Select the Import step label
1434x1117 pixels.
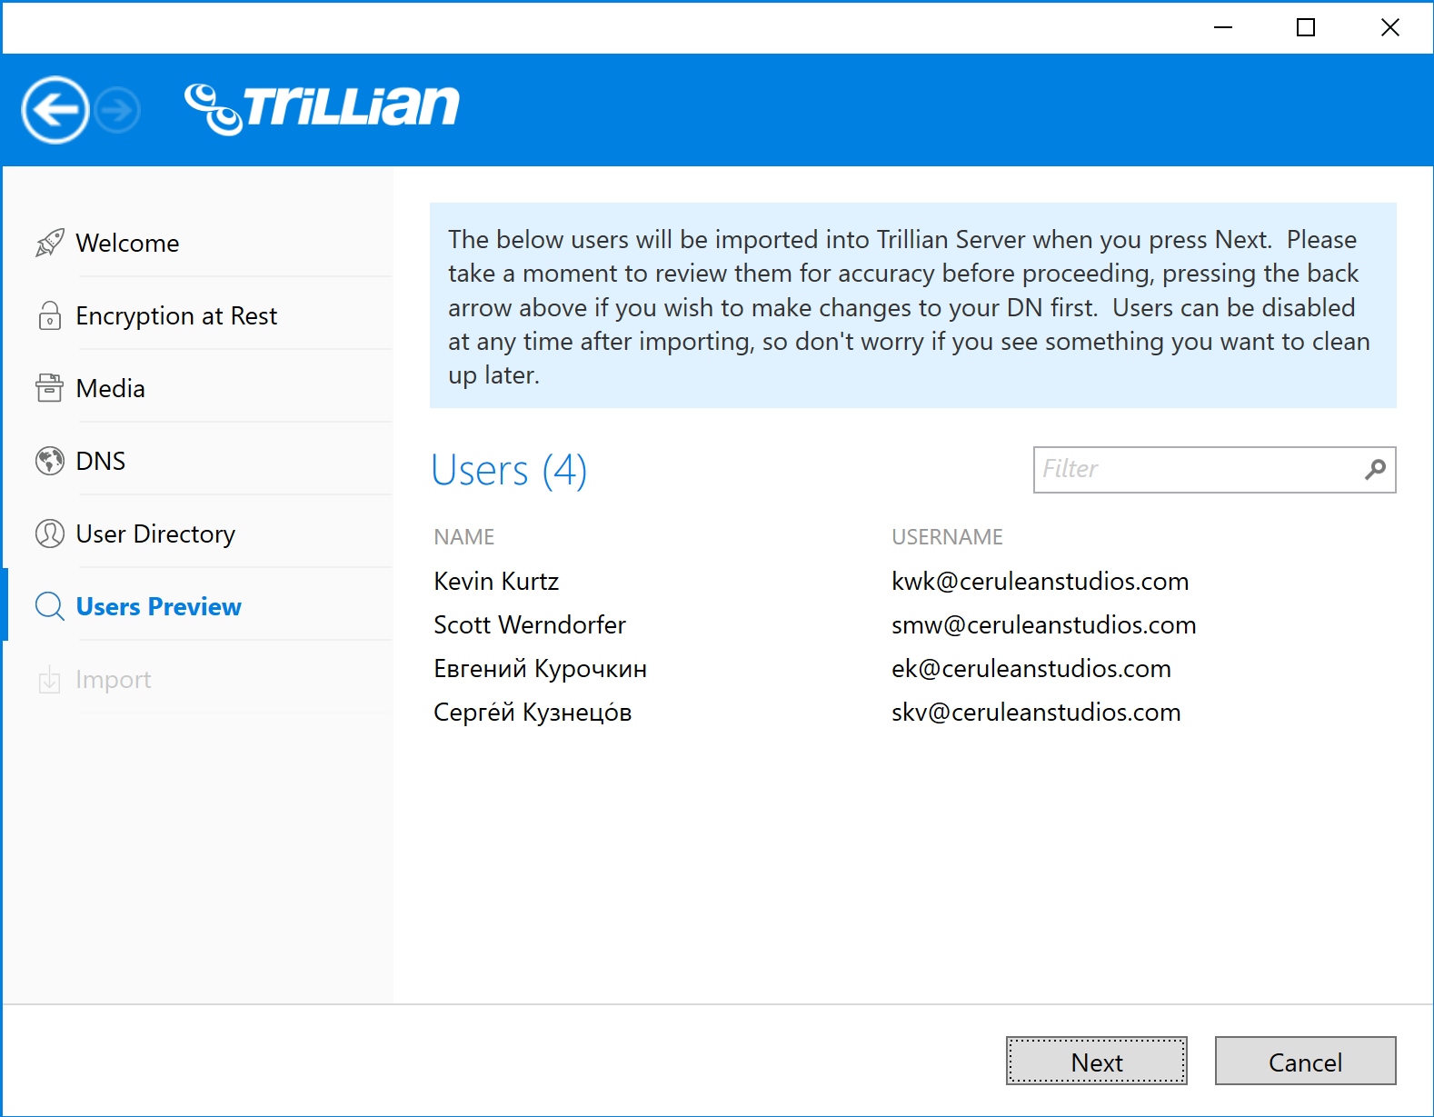[113, 679]
